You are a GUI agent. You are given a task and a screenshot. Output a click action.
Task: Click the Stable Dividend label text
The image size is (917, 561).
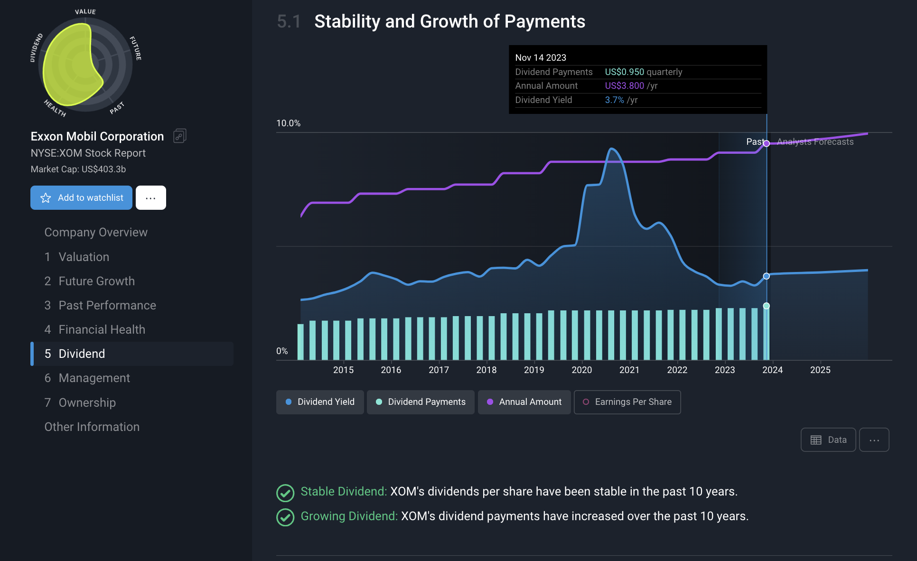click(344, 492)
